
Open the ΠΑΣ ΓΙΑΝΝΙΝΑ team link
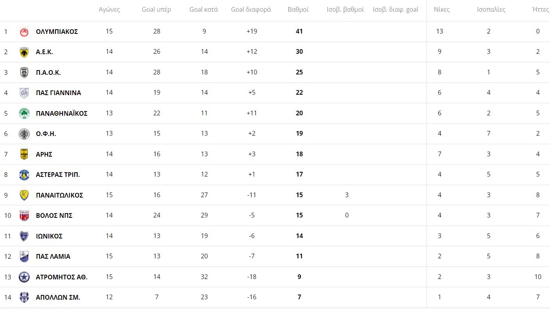tap(58, 93)
